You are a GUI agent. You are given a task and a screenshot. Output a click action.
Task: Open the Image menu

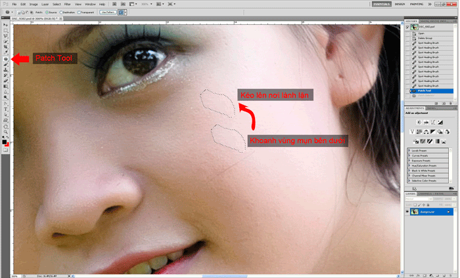(x=34, y=4)
